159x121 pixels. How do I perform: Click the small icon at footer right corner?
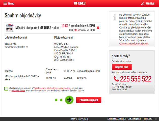point(156,118)
